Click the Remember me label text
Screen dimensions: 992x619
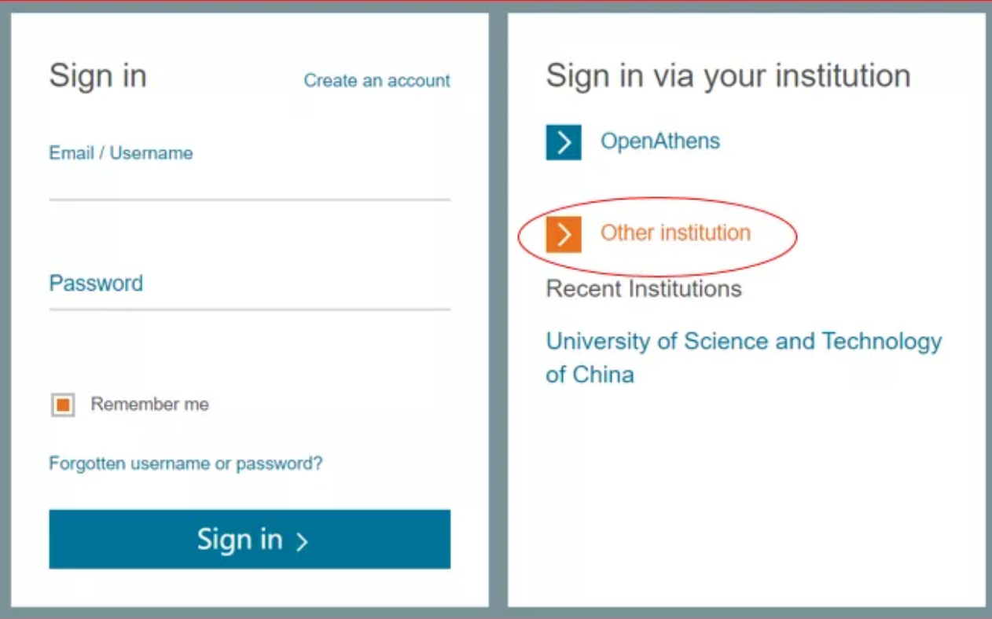click(x=149, y=405)
